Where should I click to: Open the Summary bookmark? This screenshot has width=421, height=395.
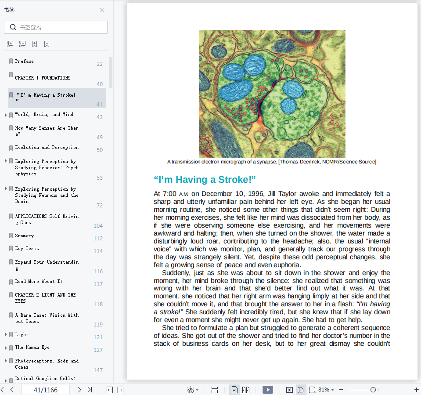coord(25,236)
